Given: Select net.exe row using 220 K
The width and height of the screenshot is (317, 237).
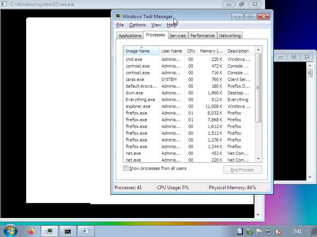Looking at the screenshot, I should (189, 160).
